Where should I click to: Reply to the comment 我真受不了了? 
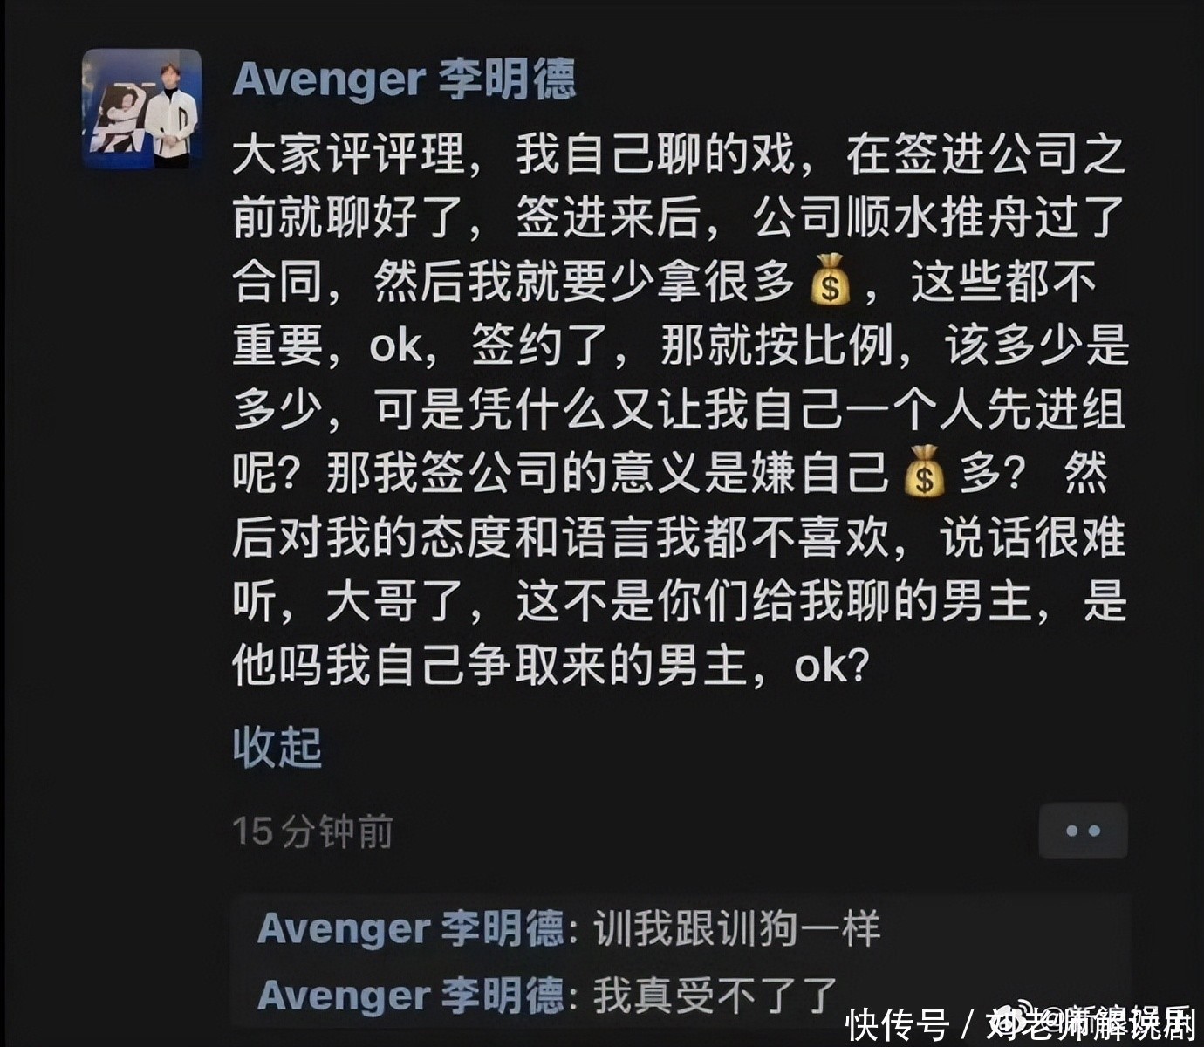(x=715, y=996)
